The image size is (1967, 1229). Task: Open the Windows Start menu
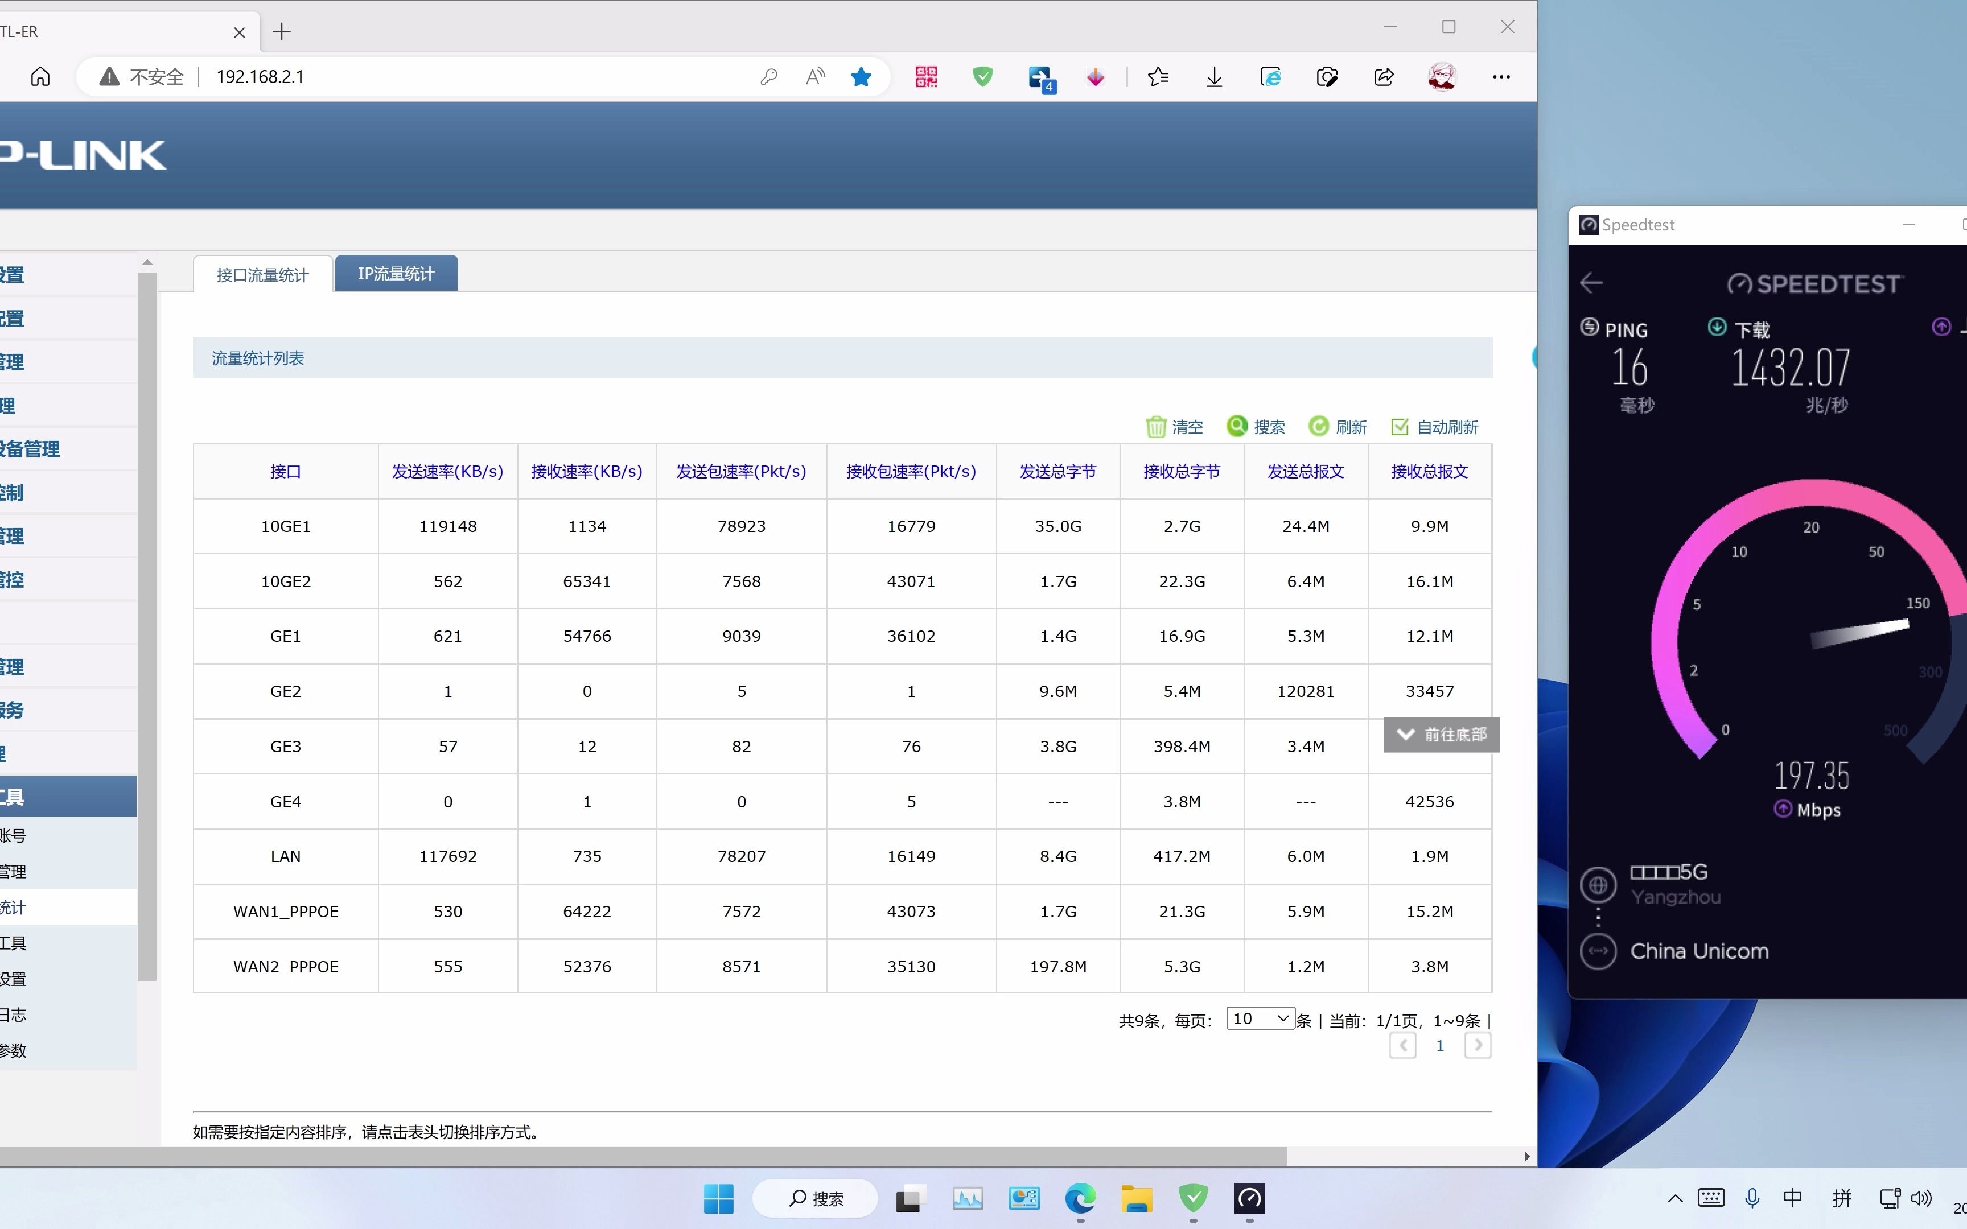coord(718,1198)
